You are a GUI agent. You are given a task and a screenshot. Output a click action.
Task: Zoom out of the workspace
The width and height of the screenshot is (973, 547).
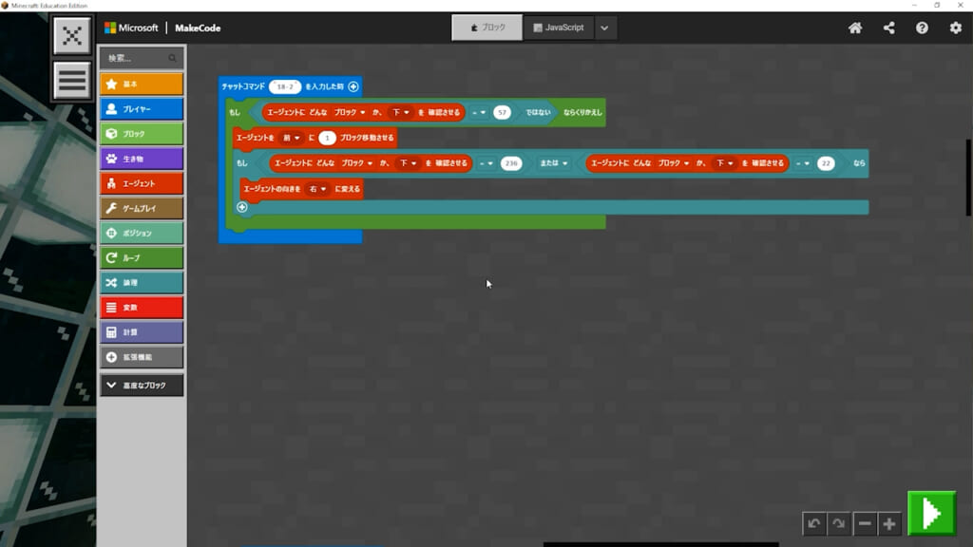pos(865,523)
